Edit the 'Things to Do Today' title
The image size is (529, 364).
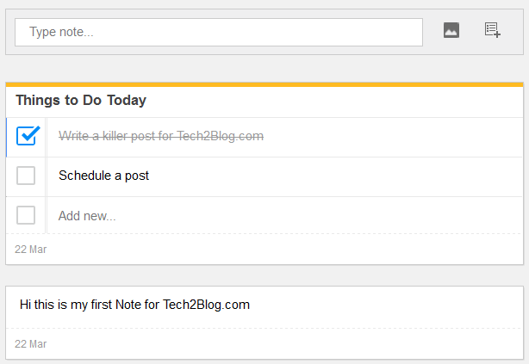(x=81, y=101)
